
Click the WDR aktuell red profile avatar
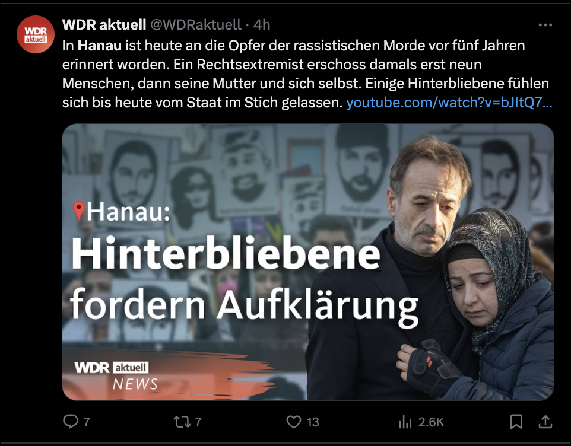(x=36, y=34)
